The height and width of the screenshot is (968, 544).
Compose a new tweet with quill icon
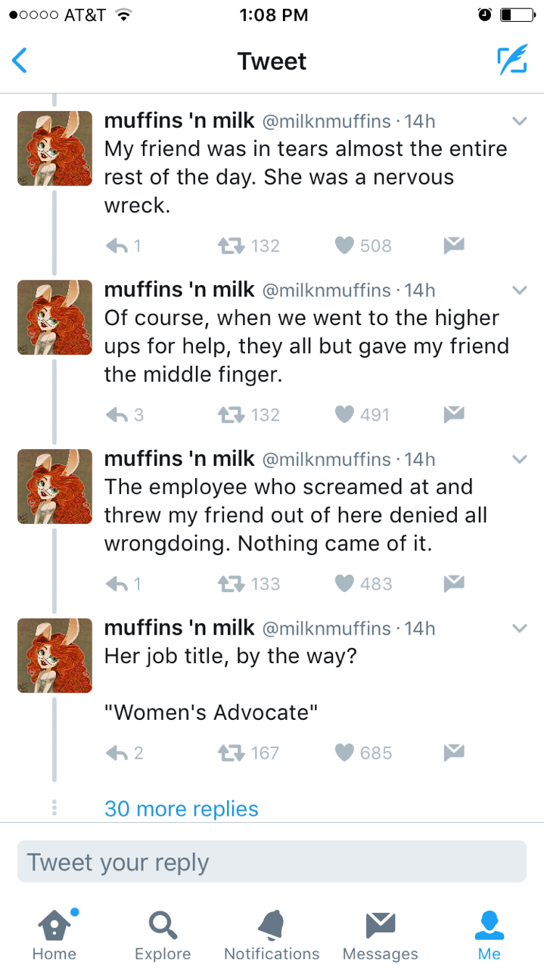click(511, 60)
